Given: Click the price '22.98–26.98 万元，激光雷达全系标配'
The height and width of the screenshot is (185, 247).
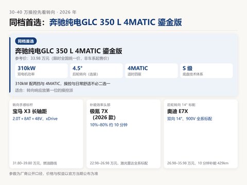Looking at the screenshot, I should pos(119,163).
